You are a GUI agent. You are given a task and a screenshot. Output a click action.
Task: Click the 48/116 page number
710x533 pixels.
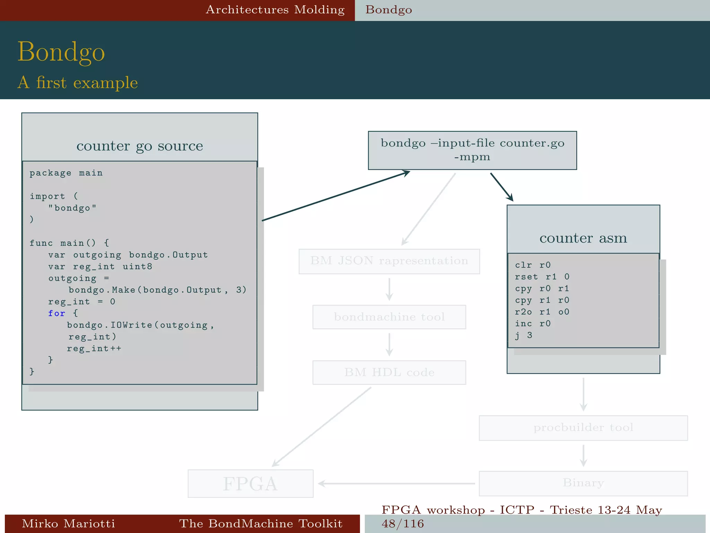point(402,524)
